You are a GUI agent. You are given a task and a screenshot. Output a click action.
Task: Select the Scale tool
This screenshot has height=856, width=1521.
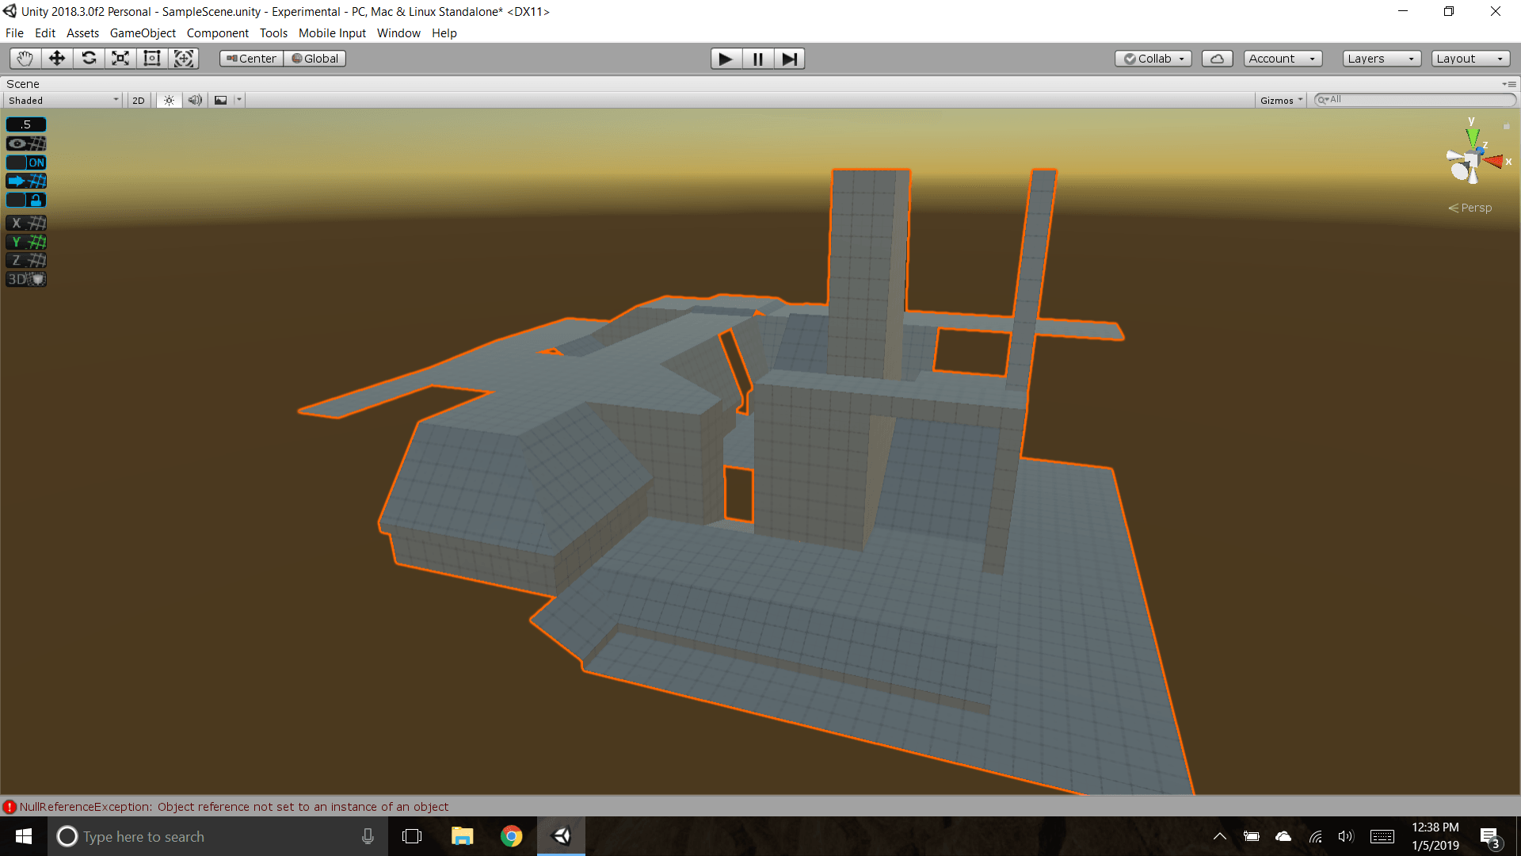(x=120, y=59)
